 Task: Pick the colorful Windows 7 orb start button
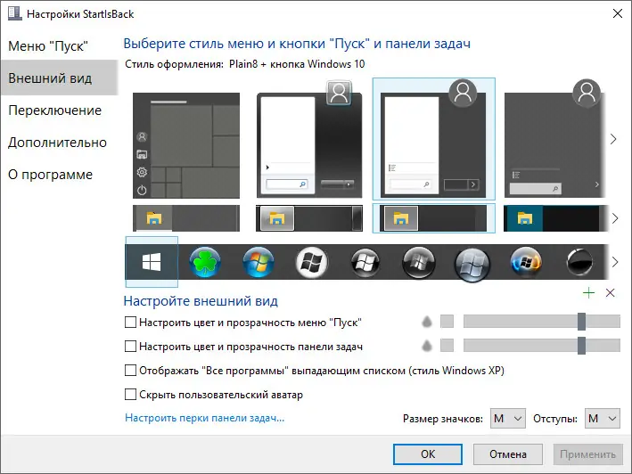(259, 262)
